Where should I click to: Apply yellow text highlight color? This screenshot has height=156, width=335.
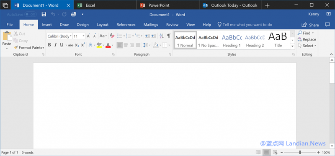[99, 45]
